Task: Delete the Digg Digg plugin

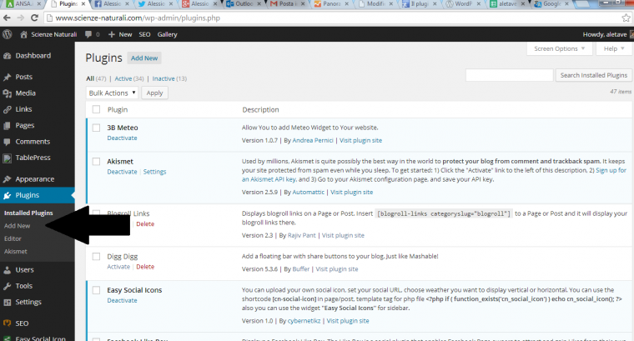Action: [x=145, y=267]
